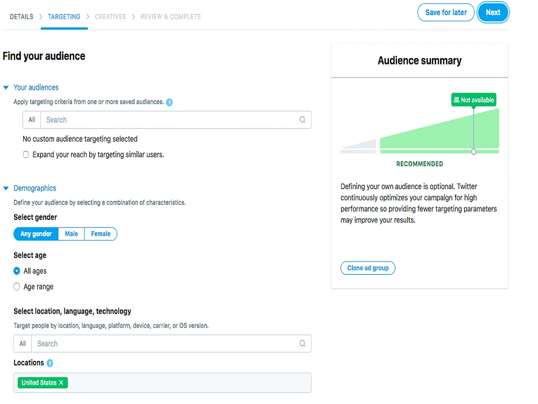
Task: Click the search magnifier in the audiences field
Action: point(302,120)
